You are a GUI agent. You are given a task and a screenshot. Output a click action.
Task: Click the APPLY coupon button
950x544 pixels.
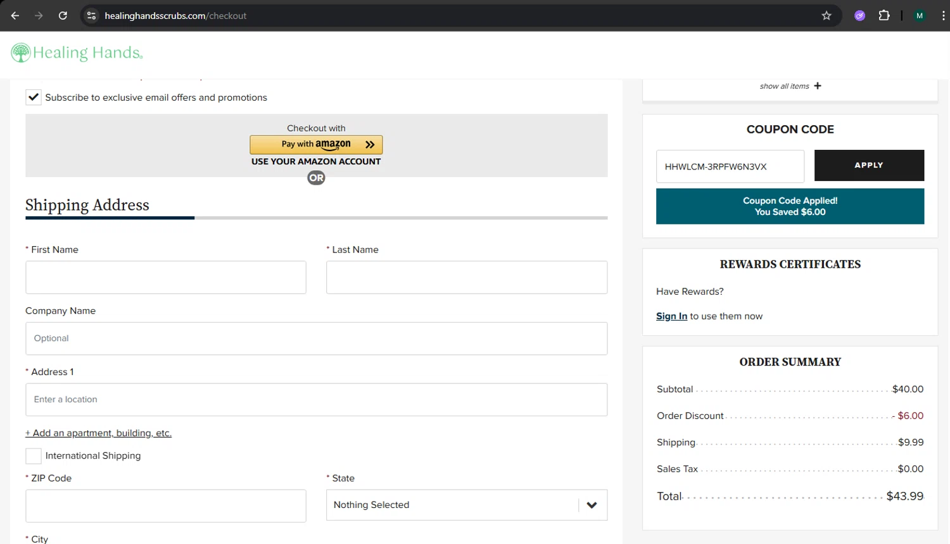click(x=869, y=165)
